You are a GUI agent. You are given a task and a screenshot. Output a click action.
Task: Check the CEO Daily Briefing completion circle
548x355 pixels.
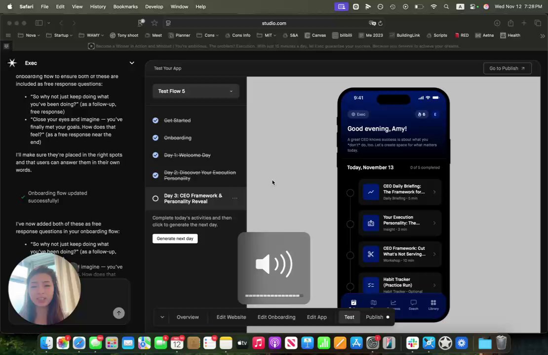tap(350, 193)
